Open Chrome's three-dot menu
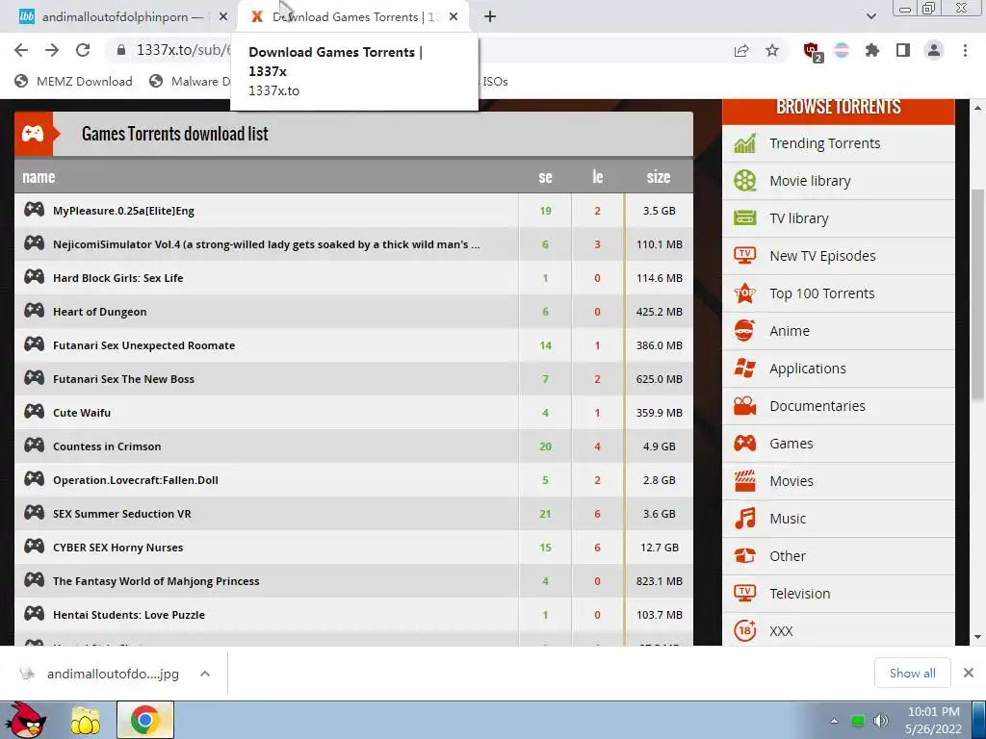Viewport: 986px width, 739px height. click(x=965, y=50)
